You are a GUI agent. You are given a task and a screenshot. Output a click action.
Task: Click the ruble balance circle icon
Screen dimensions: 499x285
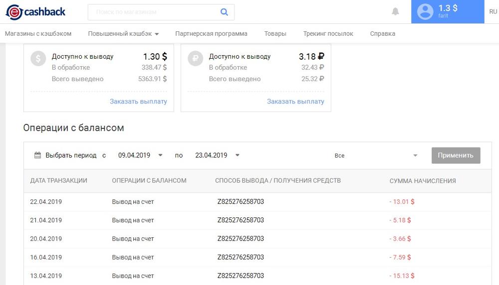(196, 59)
